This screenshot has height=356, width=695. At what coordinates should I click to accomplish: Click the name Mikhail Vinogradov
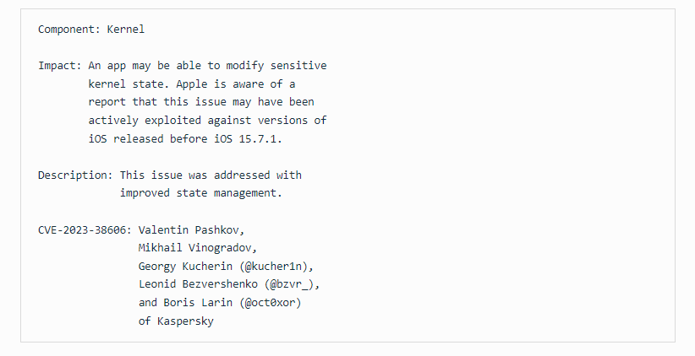[195, 248]
